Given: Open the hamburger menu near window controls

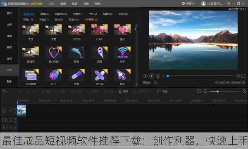Looking at the screenshot, I should (229, 4).
